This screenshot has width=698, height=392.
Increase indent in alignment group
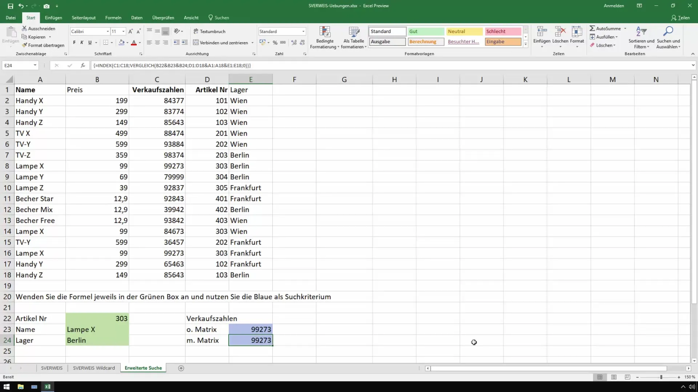click(185, 42)
